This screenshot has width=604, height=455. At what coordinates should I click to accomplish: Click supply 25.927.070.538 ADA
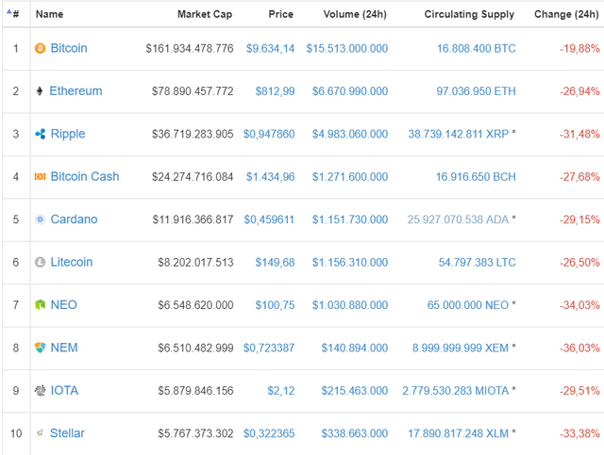click(x=458, y=219)
